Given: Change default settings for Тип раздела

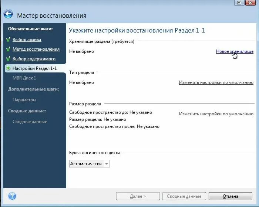Looking at the screenshot, I should tap(216, 82).
